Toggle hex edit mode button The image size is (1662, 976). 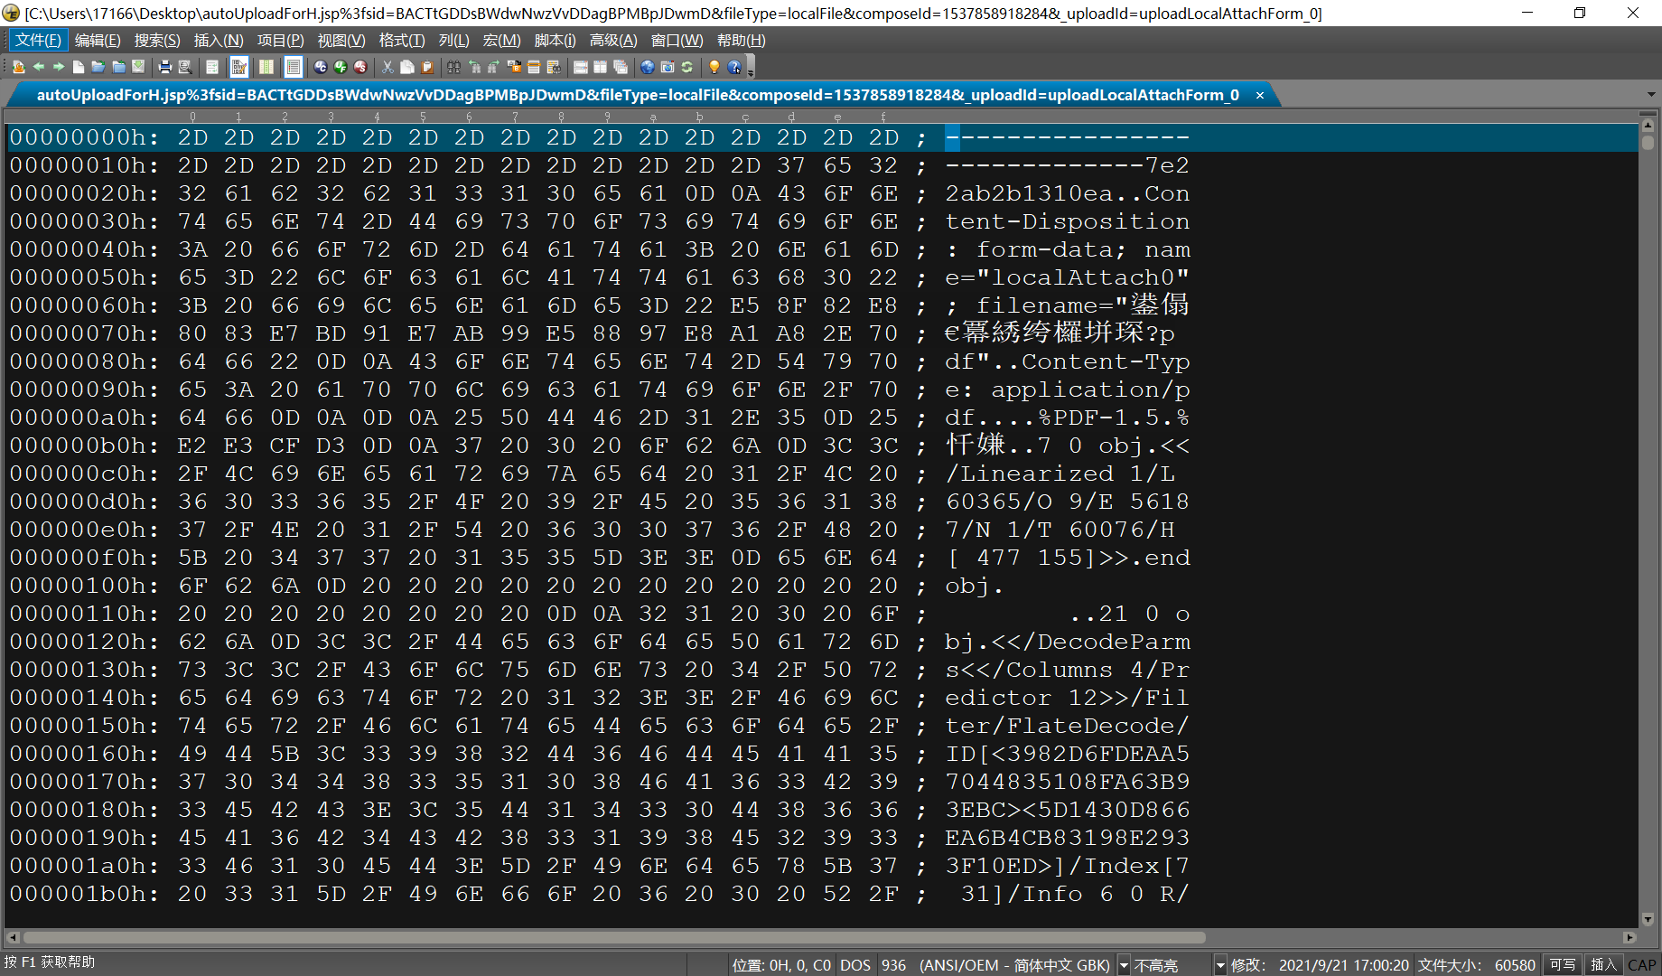point(239,67)
